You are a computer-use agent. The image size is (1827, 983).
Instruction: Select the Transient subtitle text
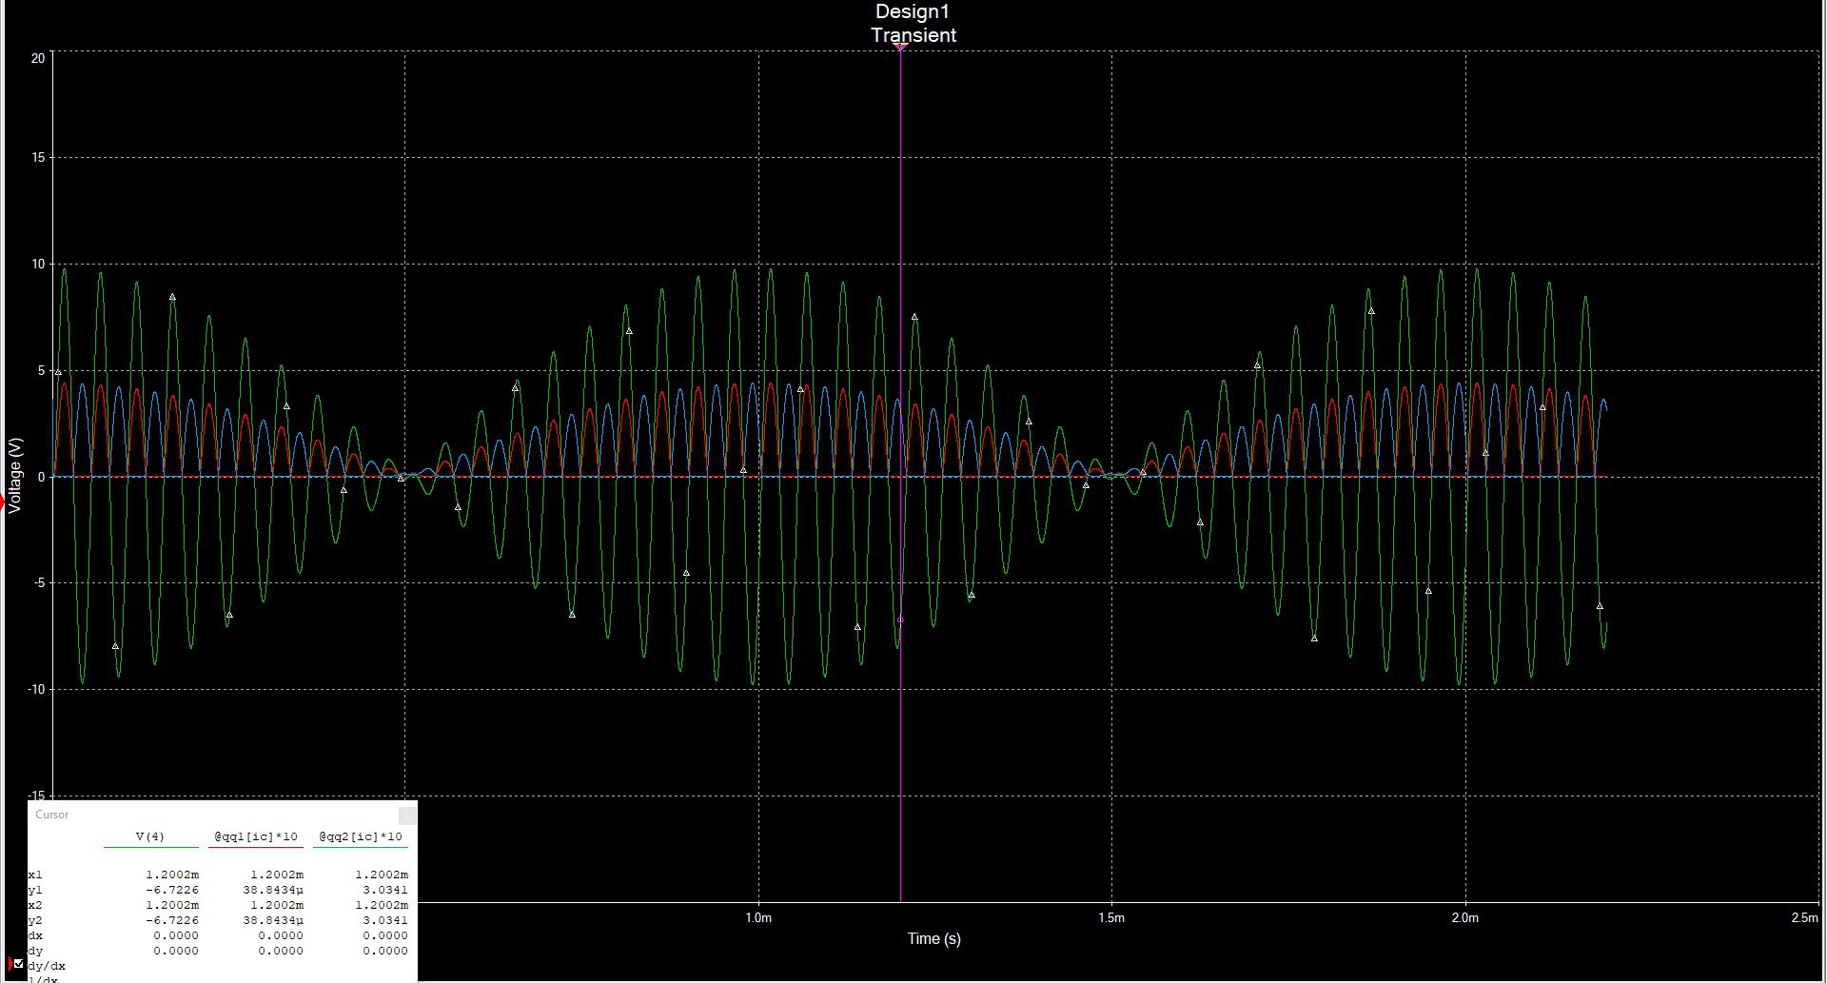coord(913,35)
